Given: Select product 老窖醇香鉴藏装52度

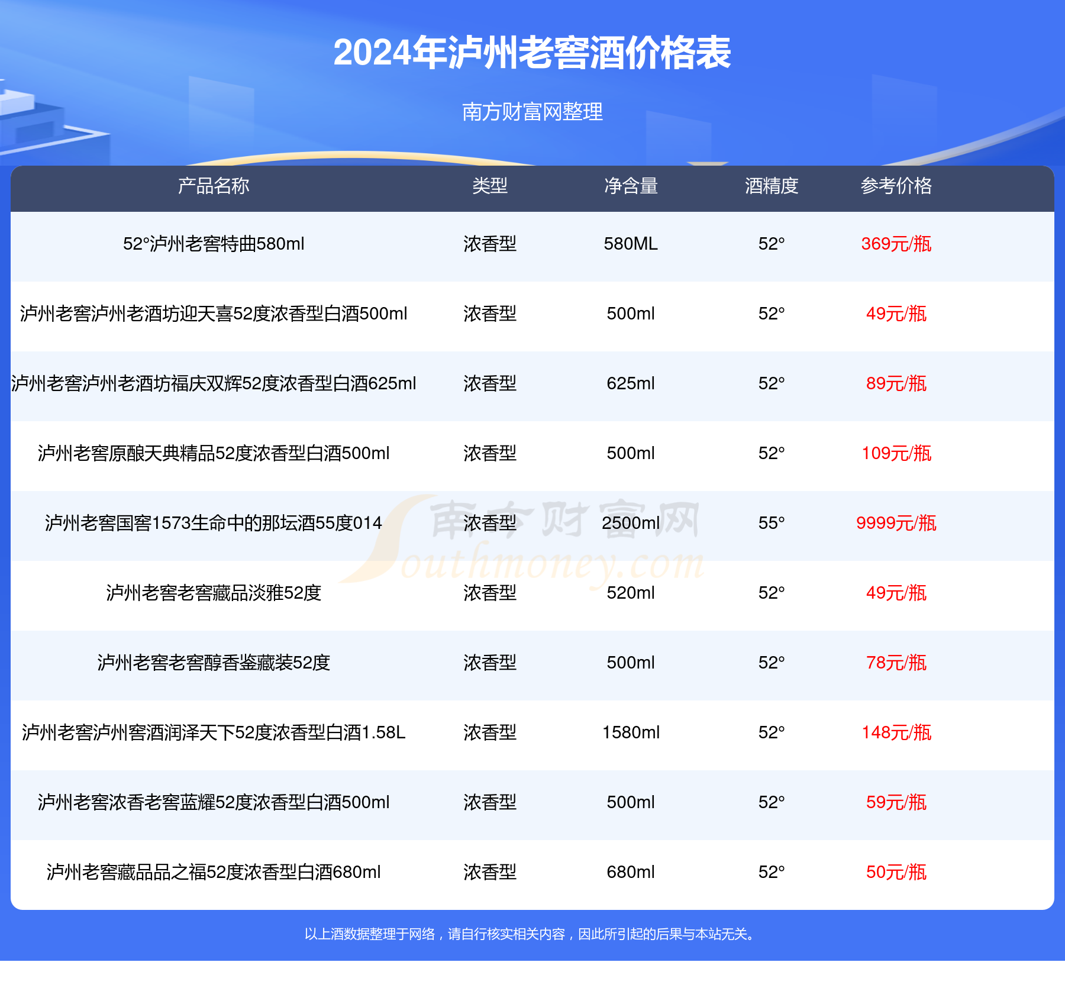Looking at the screenshot, I should coord(214,663).
